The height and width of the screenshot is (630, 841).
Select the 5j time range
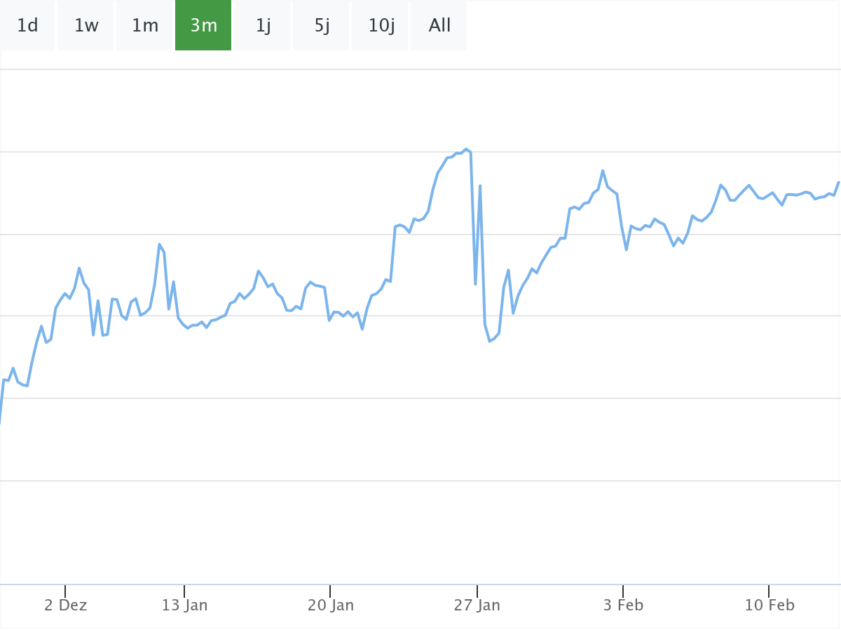pyautogui.click(x=322, y=26)
